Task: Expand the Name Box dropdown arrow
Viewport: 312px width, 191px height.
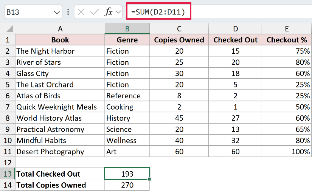Action: (57, 12)
